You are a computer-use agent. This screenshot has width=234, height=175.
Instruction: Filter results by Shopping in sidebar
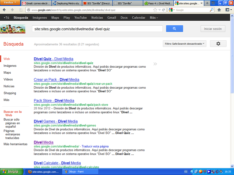10,93
